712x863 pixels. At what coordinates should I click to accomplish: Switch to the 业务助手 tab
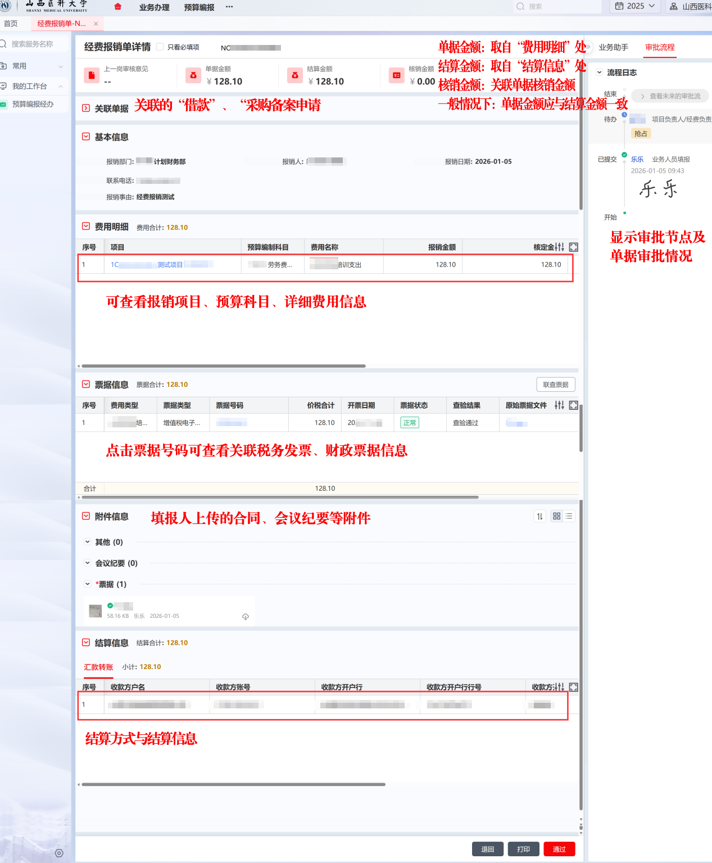tap(613, 47)
